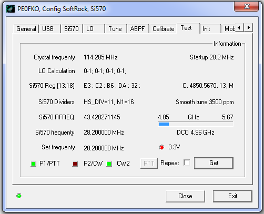Click the 3.3V voltage label
The width and height of the screenshot is (264, 214).
coord(174,147)
